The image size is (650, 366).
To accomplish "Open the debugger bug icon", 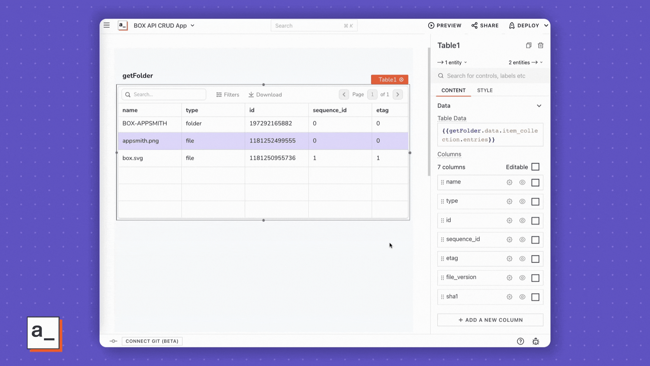I will click(536, 341).
